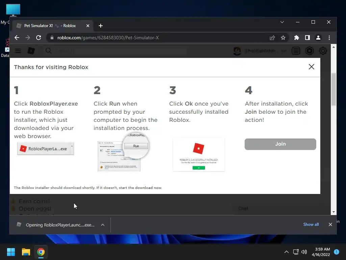This screenshot has width=346, height=260.
Task: Click the forward navigation arrow
Action: 28,38
